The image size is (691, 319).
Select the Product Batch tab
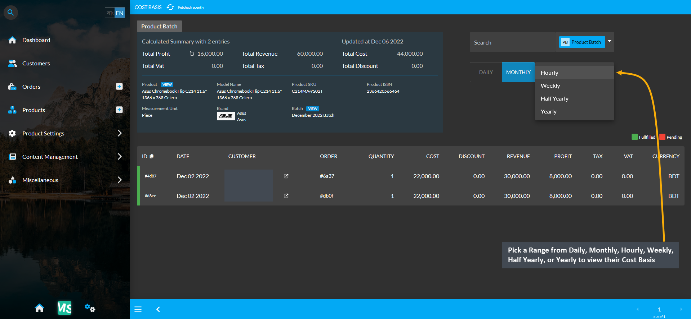click(x=159, y=26)
